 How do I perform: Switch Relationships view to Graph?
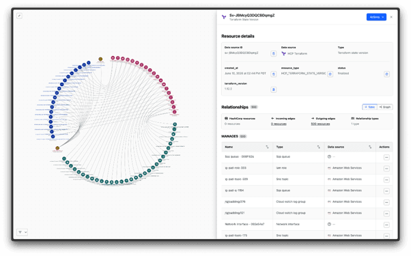pos(385,107)
